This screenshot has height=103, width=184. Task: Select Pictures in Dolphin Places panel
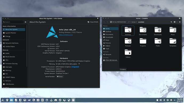111,43
